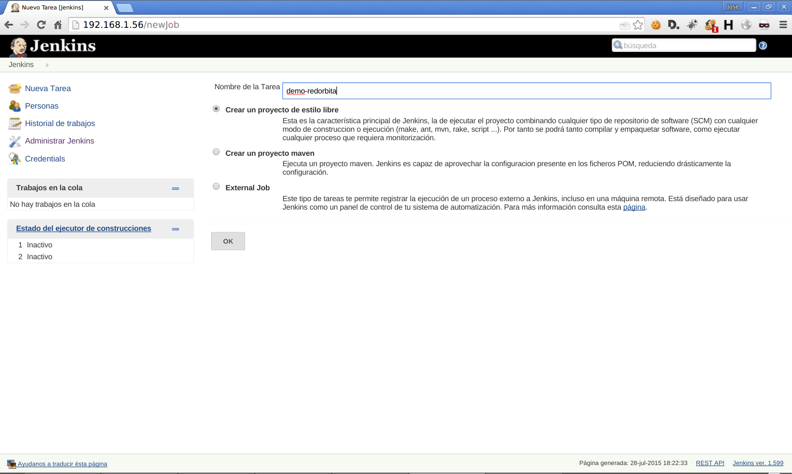792x474 pixels.
Task: Collapse the 'Trabajos en la cola' panel
Action: coord(175,188)
